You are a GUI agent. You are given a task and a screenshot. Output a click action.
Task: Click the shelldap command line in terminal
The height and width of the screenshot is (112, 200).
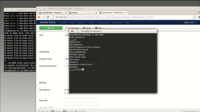(86, 35)
